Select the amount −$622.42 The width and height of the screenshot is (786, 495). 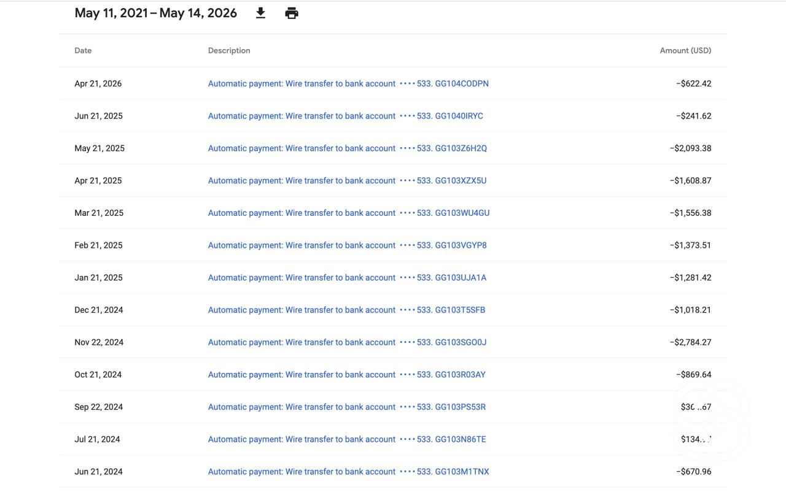[694, 83]
